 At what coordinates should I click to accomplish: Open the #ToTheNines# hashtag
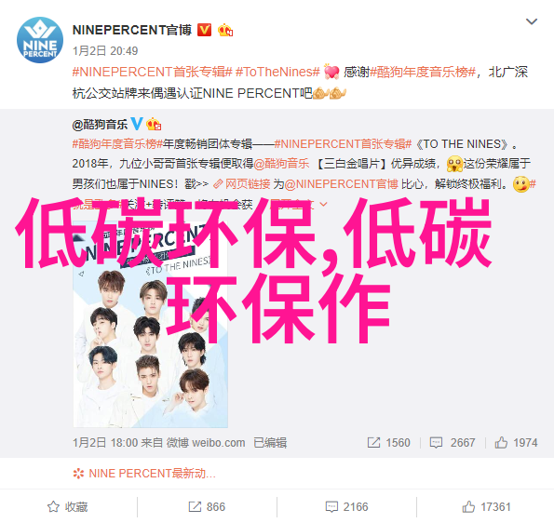[277, 72]
